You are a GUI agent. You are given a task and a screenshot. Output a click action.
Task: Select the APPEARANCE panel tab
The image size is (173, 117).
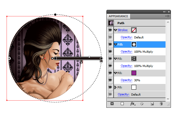click(x=119, y=16)
